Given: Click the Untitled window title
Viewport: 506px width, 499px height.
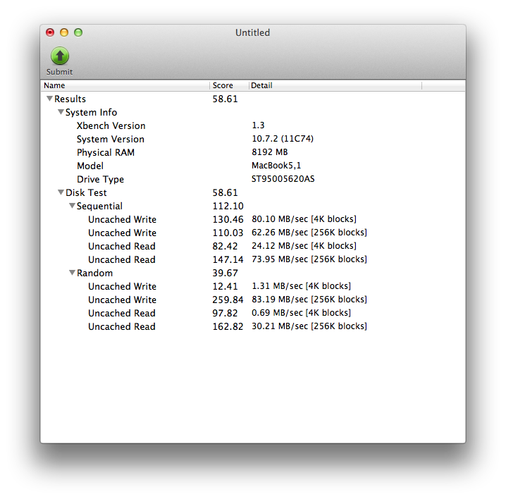Looking at the screenshot, I should pyautogui.click(x=253, y=32).
